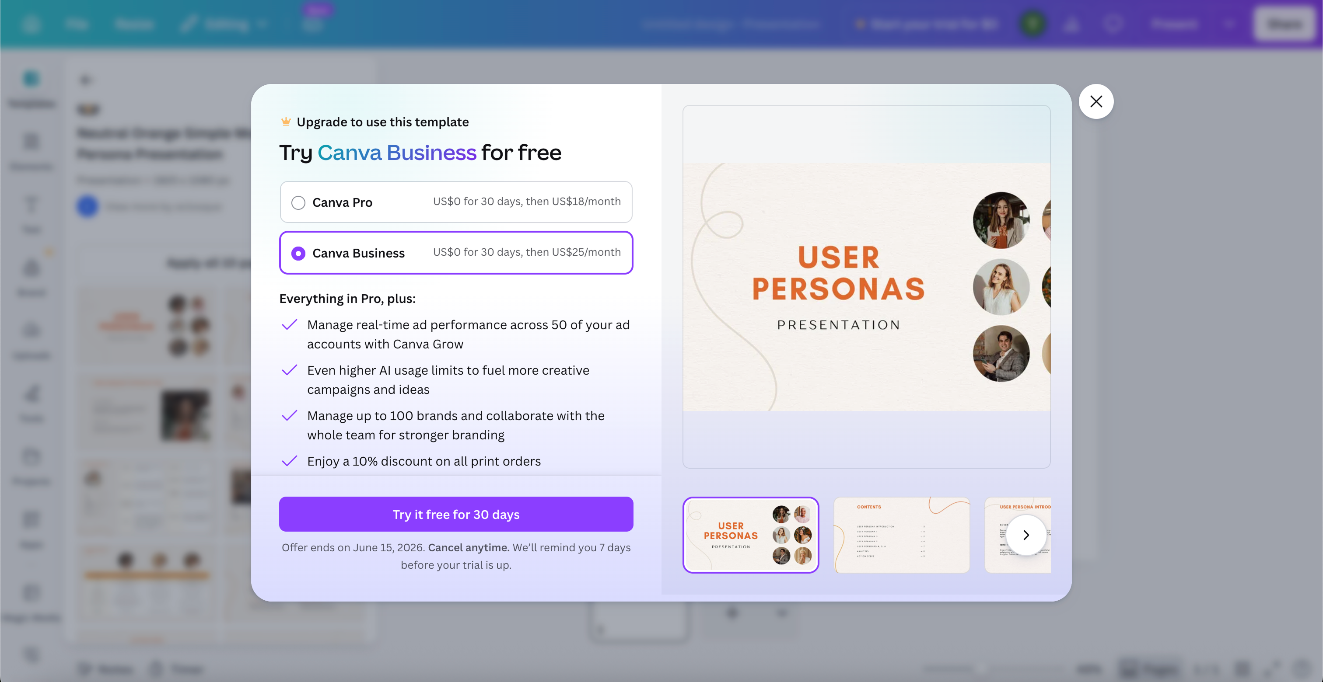The width and height of the screenshot is (1323, 682).
Task: Click the large User Personas preview image
Action: pyautogui.click(x=866, y=287)
